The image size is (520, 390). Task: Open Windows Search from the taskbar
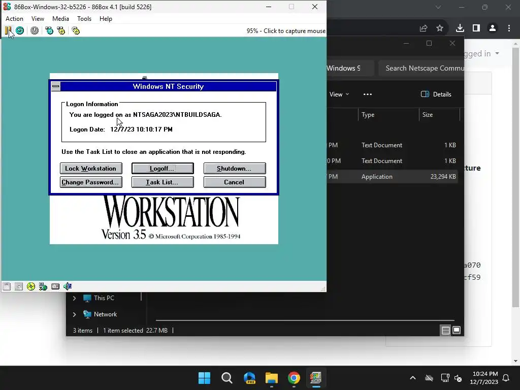tap(227, 378)
